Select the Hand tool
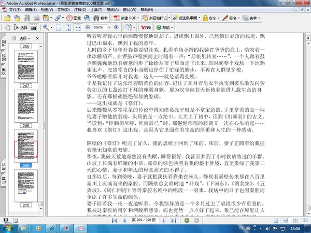Viewport: 311px width, 233px height. [8, 27]
